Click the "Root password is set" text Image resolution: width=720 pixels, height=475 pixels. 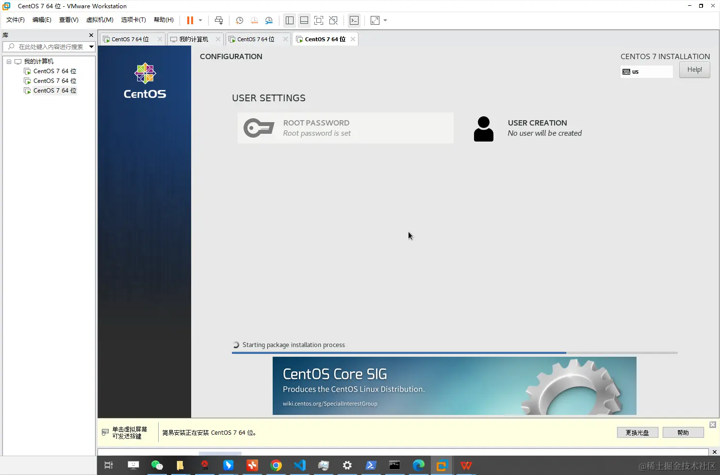coord(317,133)
